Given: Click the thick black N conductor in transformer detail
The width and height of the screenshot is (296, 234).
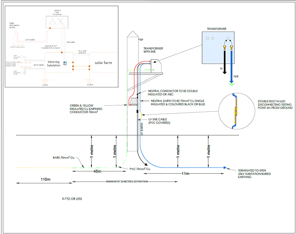Looking at the screenshot, I should (225, 62).
